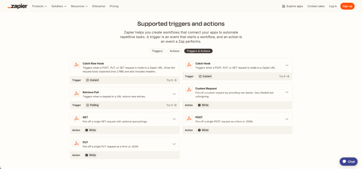
Task: Click the PUT action webhook icon
Action: [76, 143]
